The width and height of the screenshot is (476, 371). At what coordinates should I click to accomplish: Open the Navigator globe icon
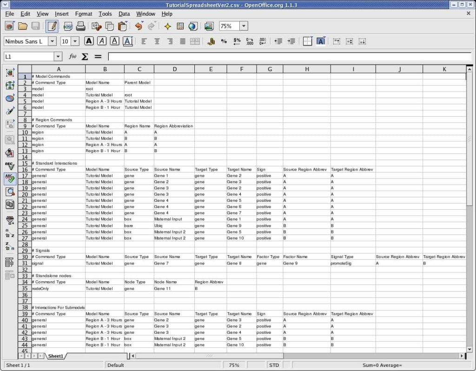(192, 26)
